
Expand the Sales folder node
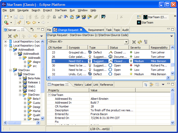click(25, 119)
